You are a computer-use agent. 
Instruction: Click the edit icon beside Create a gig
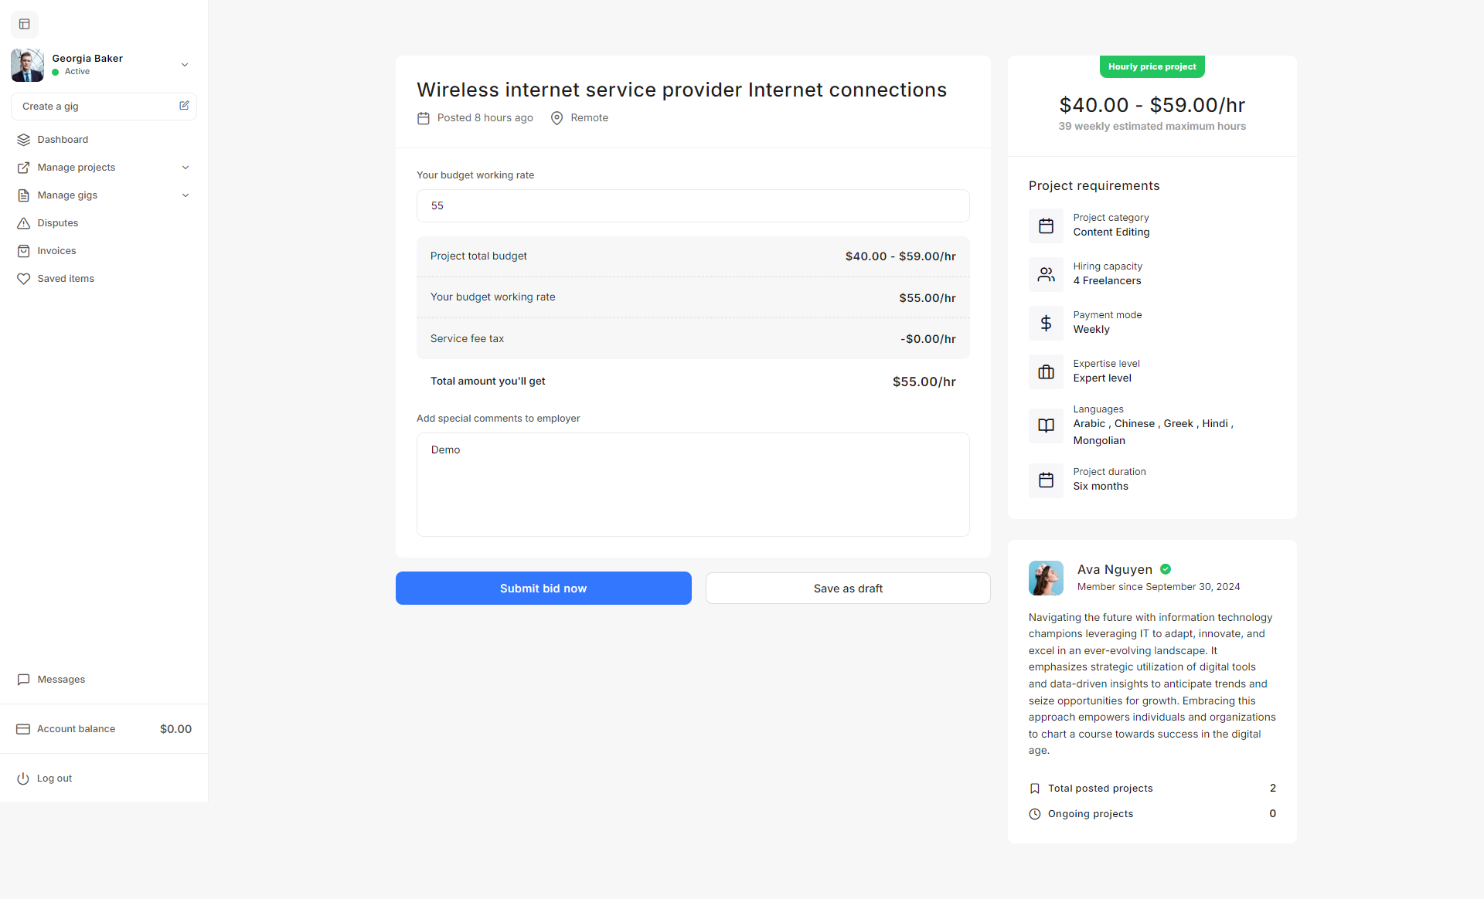[x=184, y=106]
